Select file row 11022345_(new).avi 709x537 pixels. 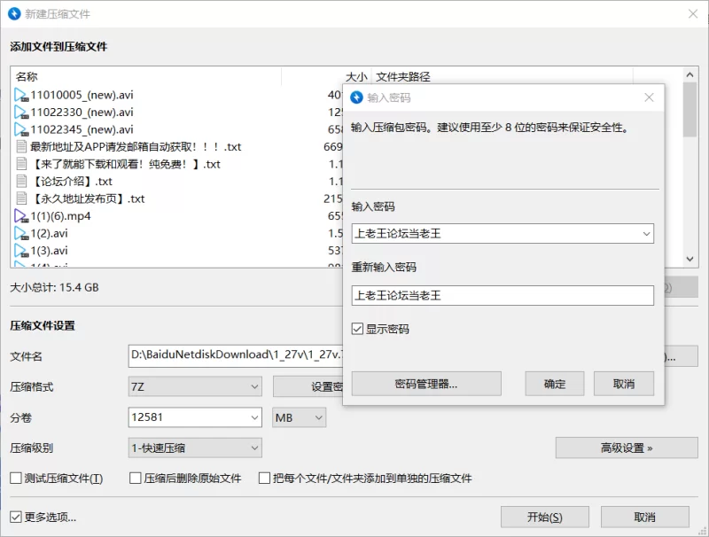point(177,129)
